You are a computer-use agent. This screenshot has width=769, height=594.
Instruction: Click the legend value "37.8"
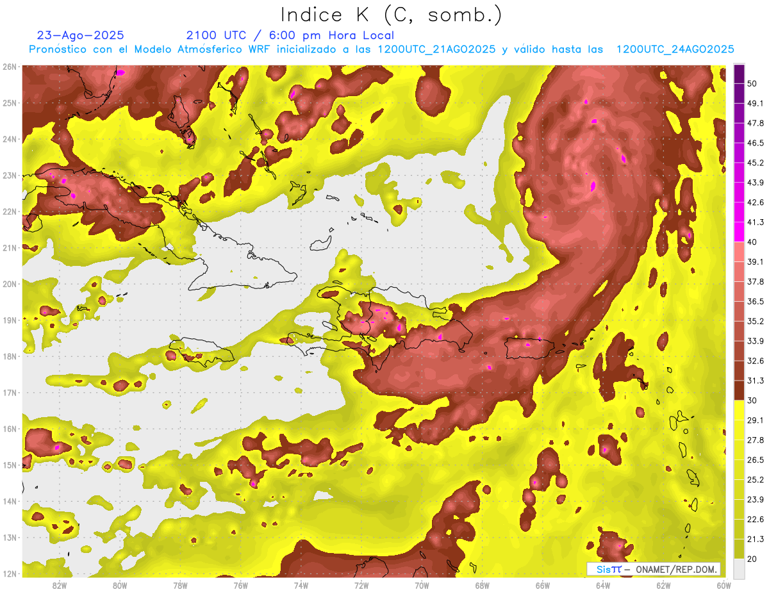(756, 281)
